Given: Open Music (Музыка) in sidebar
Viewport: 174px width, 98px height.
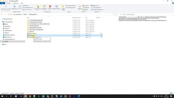Looking at the screenshot, I should [7, 33].
